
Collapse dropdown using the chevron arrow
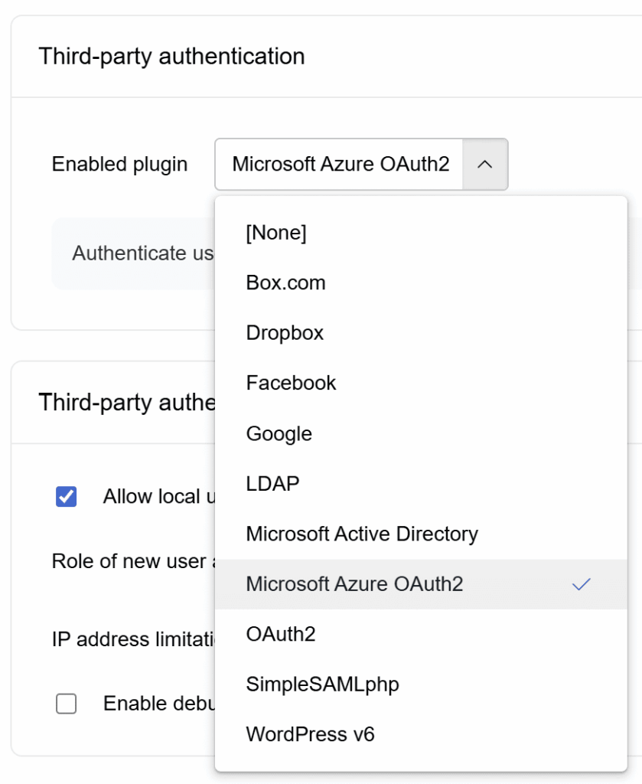click(x=484, y=165)
